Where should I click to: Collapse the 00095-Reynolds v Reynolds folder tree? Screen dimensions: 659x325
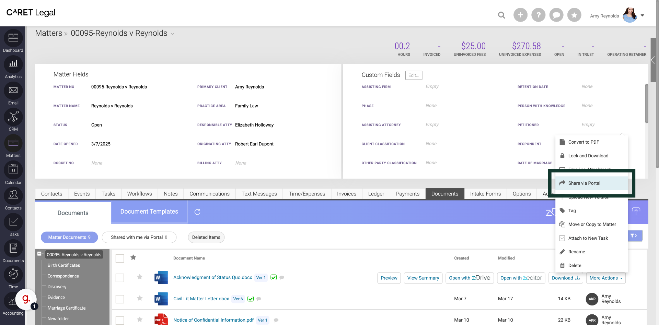pos(39,254)
